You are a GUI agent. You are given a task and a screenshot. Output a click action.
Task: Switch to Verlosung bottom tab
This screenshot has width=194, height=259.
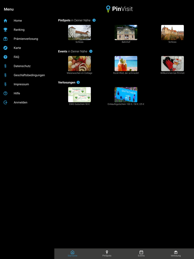(176, 254)
